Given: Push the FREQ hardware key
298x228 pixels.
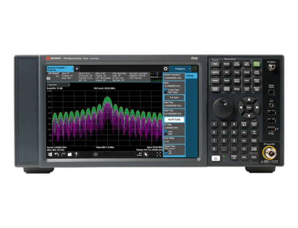Looking at the screenshot, I should tap(215, 64).
